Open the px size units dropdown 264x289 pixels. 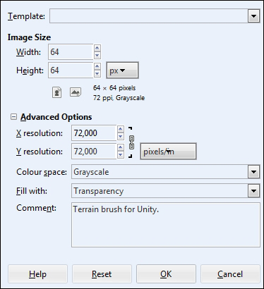click(122, 70)
